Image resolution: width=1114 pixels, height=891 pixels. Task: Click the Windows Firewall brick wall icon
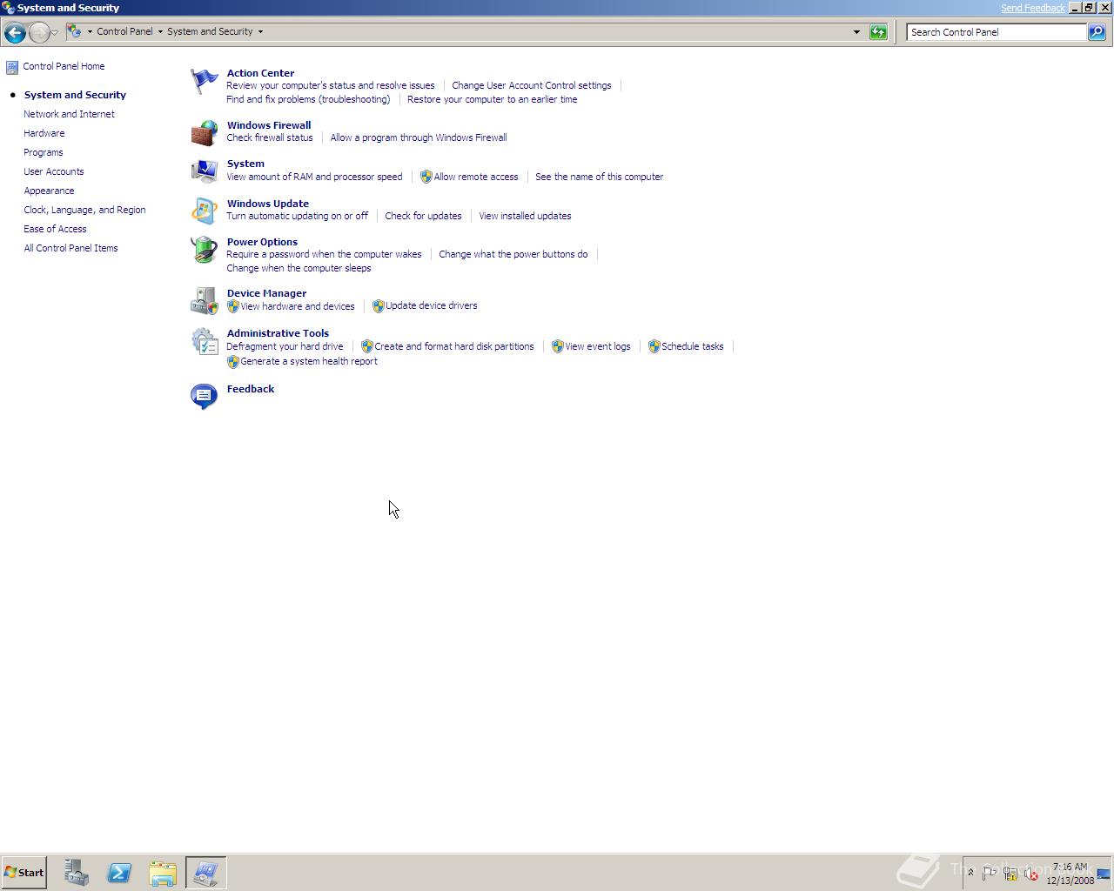coord(204,133)
